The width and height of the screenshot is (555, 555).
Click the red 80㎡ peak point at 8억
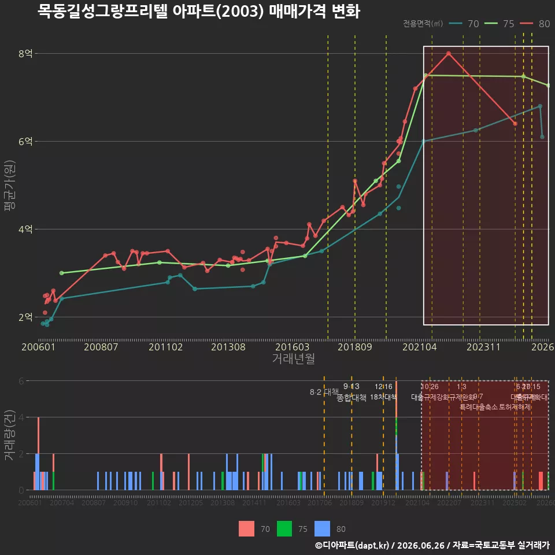[449, 53]
